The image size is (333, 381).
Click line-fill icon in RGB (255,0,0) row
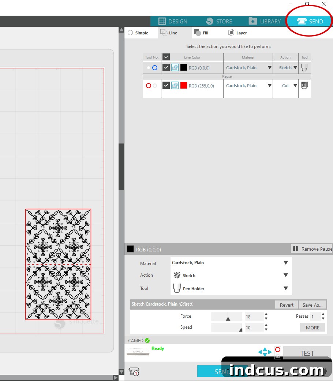pyautogui.click(x=175, y=85)
